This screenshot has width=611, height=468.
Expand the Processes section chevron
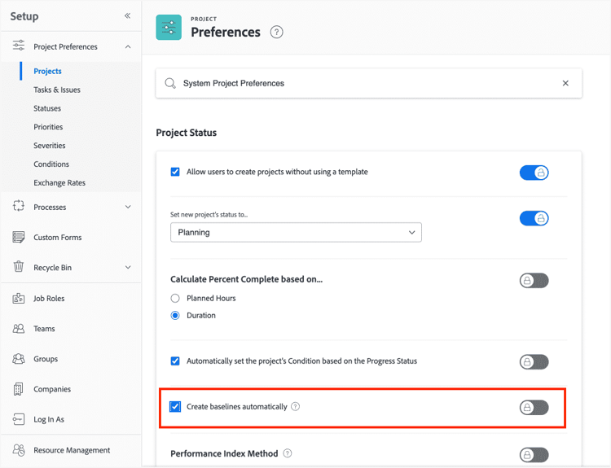[x=128, y=207]
